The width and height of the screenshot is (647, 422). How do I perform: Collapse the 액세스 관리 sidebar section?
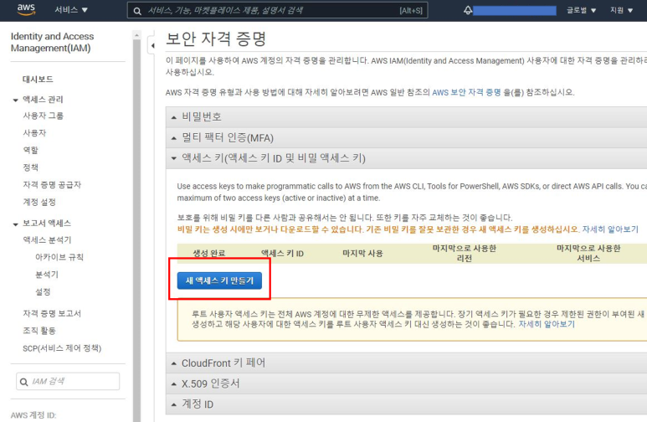pyautogui.click(x=15, y=100)
